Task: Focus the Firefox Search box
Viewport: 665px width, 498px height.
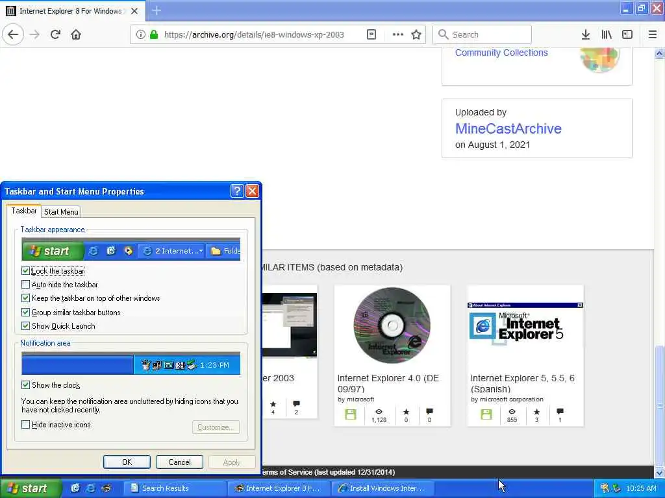Action: (x=483, y=35)
